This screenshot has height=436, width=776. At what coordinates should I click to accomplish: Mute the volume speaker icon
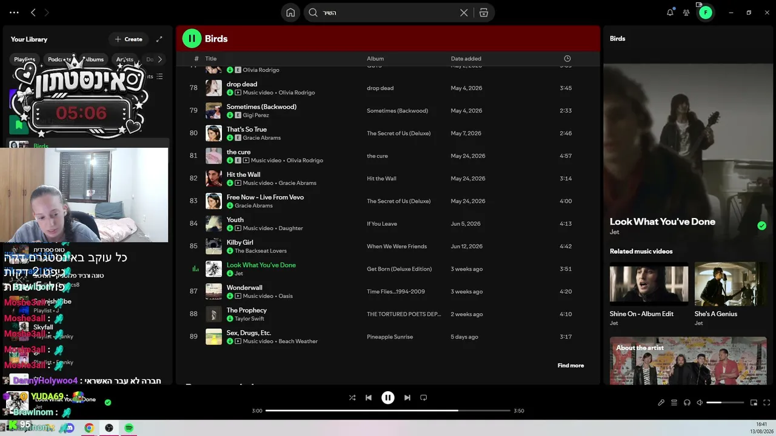point(700,403)
